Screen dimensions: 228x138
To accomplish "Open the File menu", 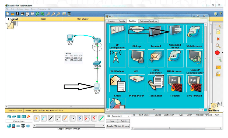I will [x=7, y=9].
